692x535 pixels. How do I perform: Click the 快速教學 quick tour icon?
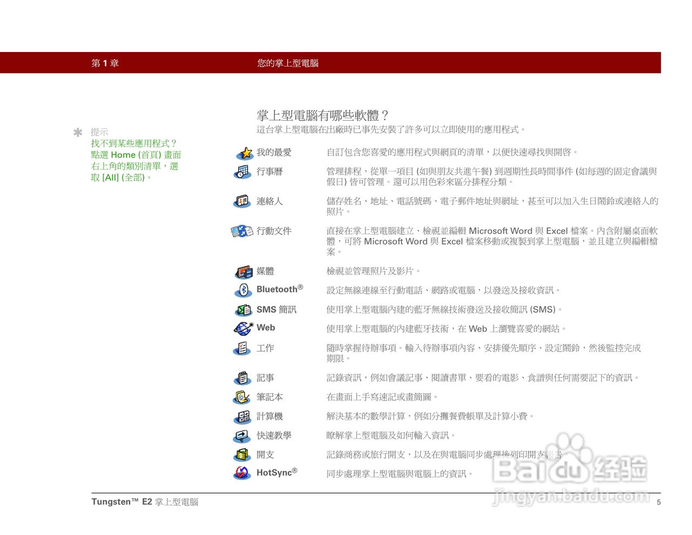click(242, 436)
